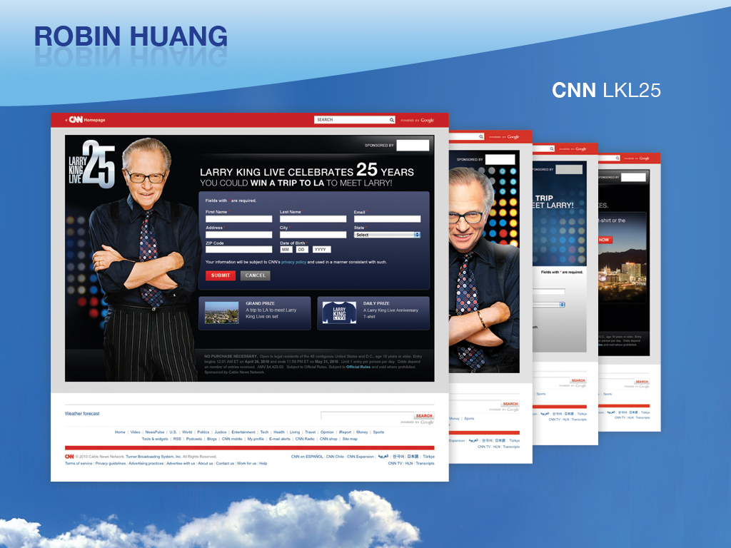Click the gray CANCEL button
The height and width of the screenshot is (548, 731).
pyautogui.click(x=255, y=275)
